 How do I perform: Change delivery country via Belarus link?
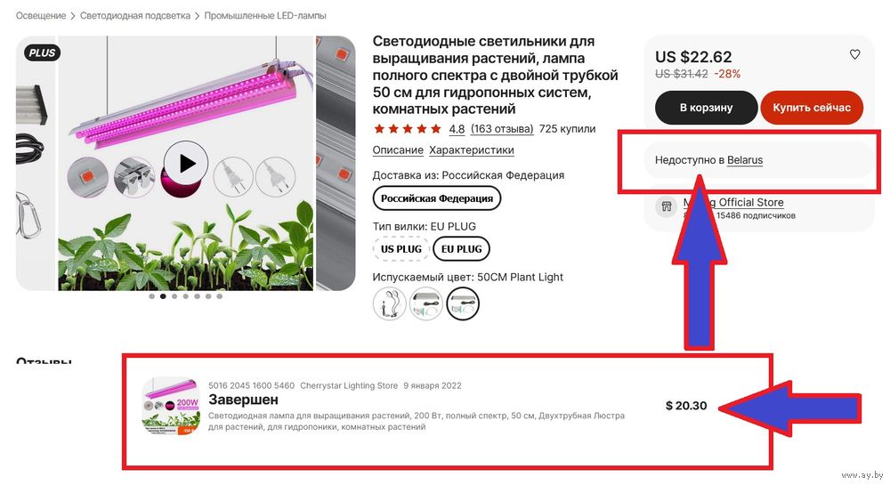745,160
